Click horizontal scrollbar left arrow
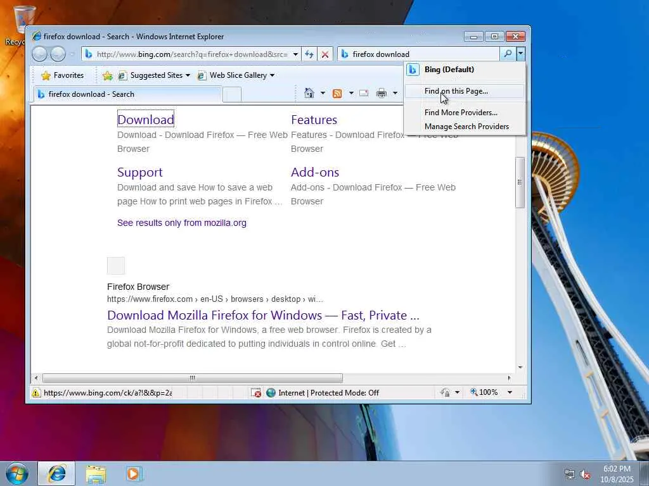This screenshot has height=486, width=649. coord(36,378)
